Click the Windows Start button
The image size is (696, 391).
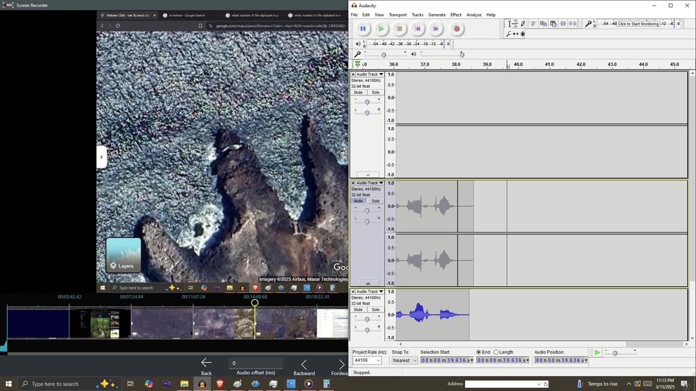[8, 384]
